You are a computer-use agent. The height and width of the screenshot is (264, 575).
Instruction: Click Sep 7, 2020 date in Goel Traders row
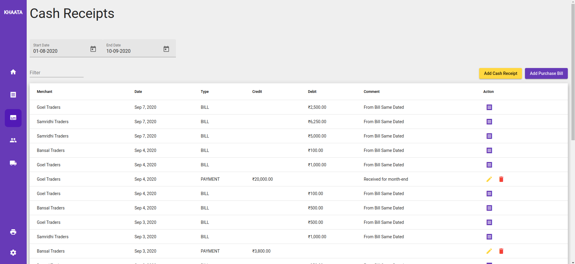click(x=145, y=107)
